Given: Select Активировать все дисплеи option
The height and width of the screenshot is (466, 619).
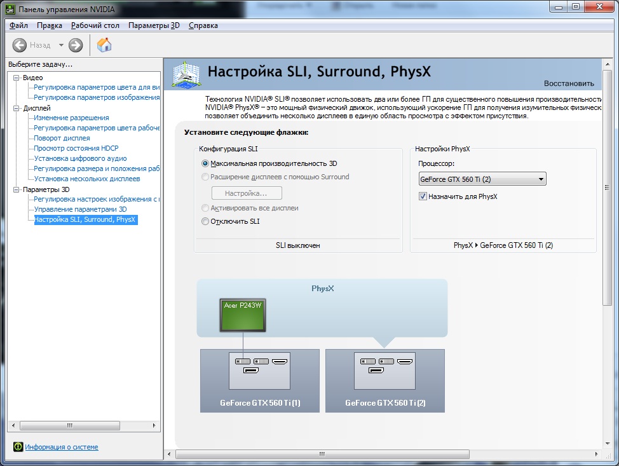Looking at the screenshot, I should pos(205,208).
